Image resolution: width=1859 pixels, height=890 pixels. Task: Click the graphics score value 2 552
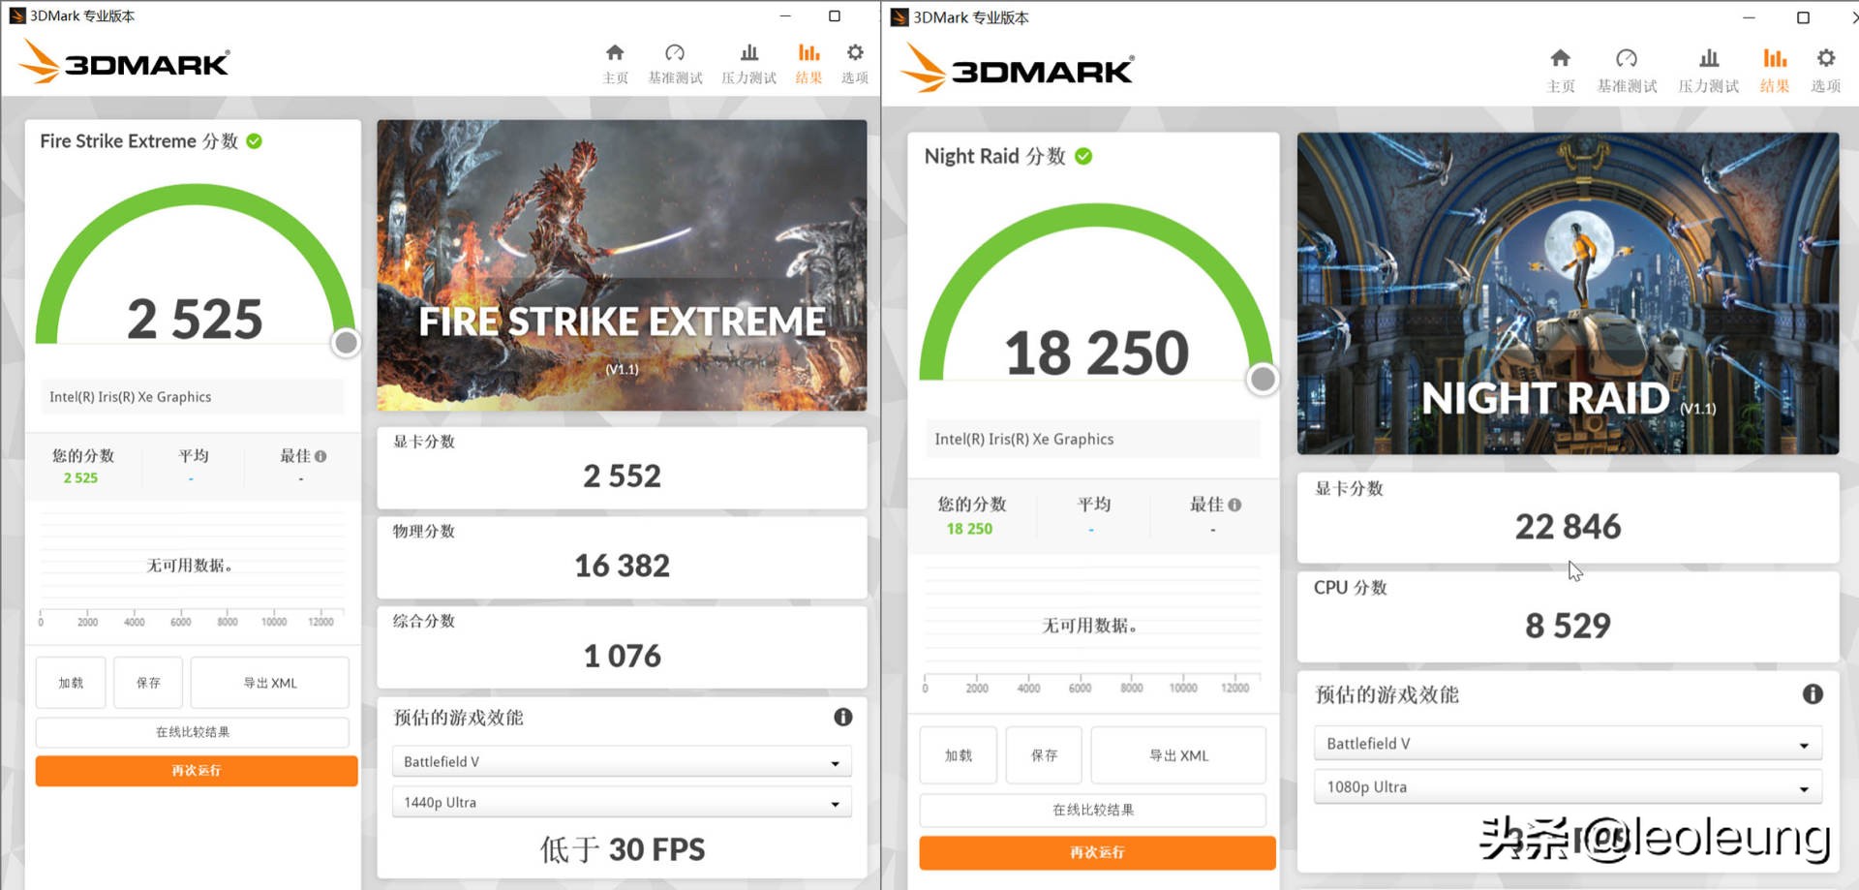pyautogui.click(x=622, y=476)
